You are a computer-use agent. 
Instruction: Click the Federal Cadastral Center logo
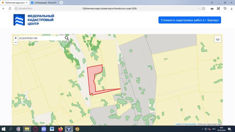pyautogui.click(x=34, y=20)
